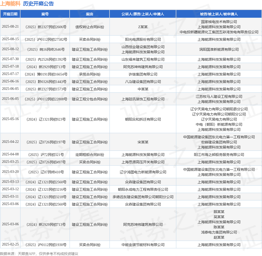The image size is (262, 256).
Task: Click the 数据来源 天眼查APP footer note
Action: tap(39, 254)
